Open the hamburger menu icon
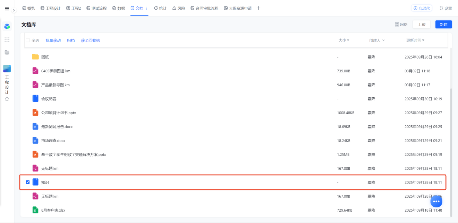The image size is (458, 223). click(x=7, y=9)
